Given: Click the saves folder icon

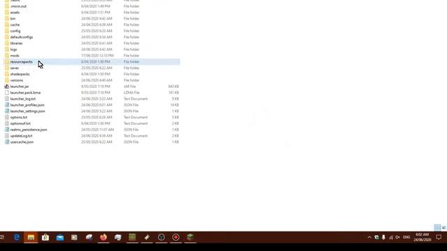Looking at the screenshot, I should (x=7, y=68).
